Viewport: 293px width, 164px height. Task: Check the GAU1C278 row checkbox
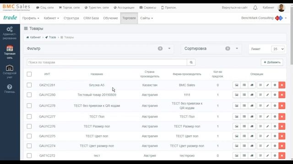pyautogui.click(x=29, y=106)
